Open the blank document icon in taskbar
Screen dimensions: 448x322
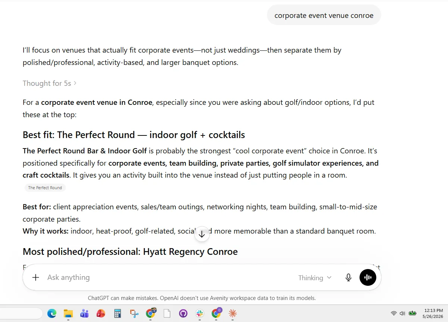(167, 313)
